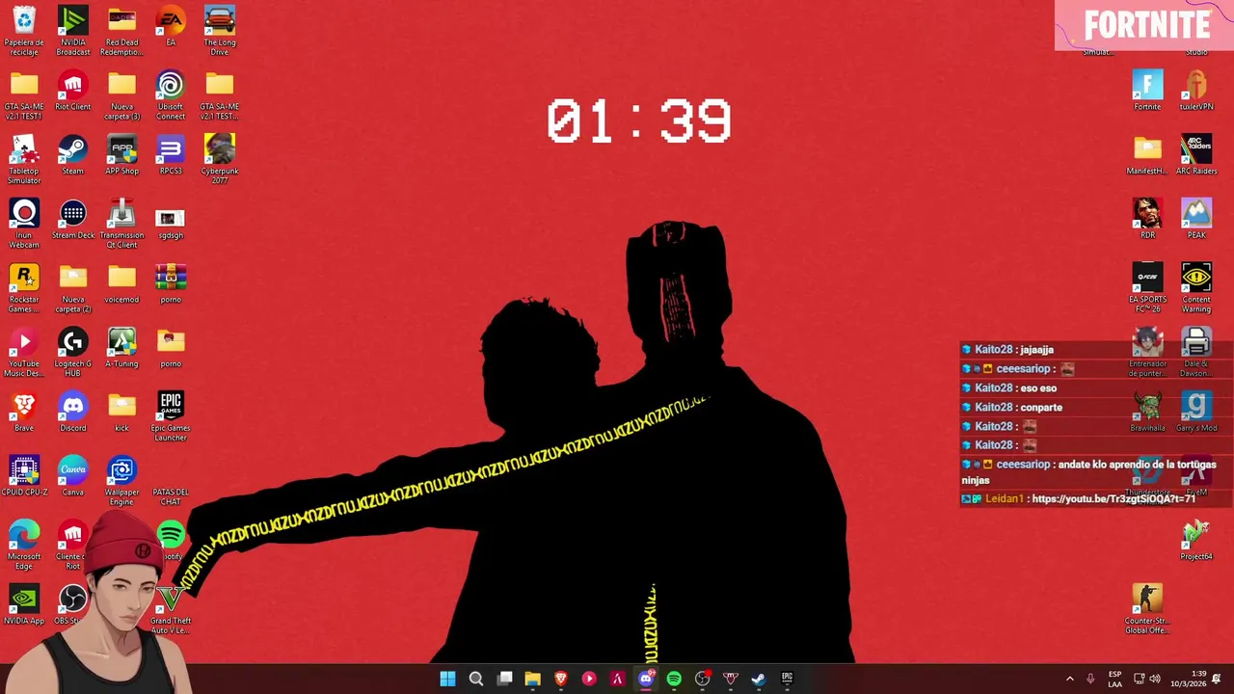Open File Explorer from the taskbar
Image resolution: width=1234 pixels, height=694 pixels.
click(532, 679)
